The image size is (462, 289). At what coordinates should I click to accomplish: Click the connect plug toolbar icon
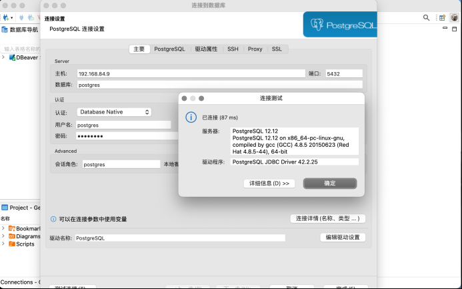(x=21, y=17)
